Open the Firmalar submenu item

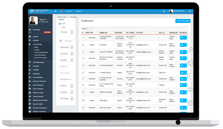(x=37, y=50)
